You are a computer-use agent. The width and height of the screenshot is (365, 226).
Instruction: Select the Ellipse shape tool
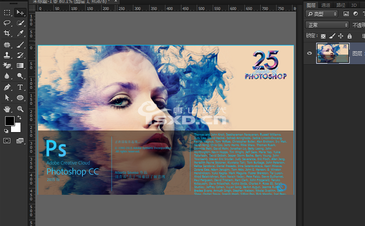[x=20, y=98]
